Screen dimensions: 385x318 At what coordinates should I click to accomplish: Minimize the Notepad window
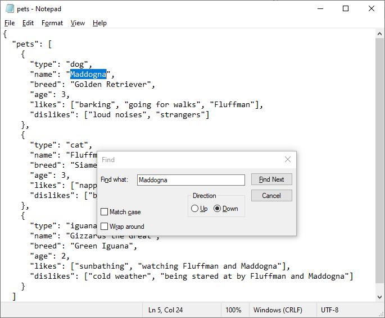click(x=320, y=8)
